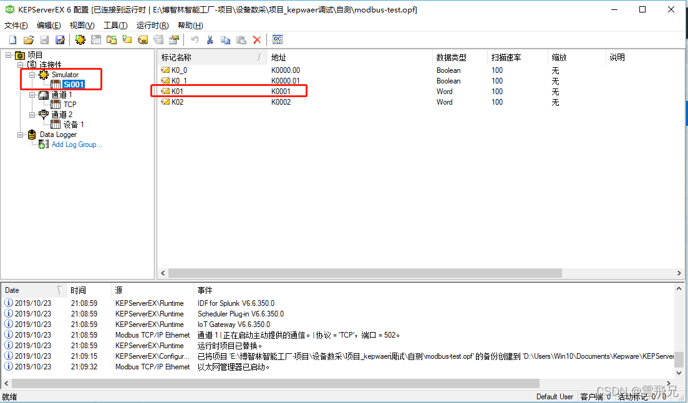The height and width of the screenshot is (403, 688).
Task: Click the New Tag toolbar icon
Action: pos(127,40)
